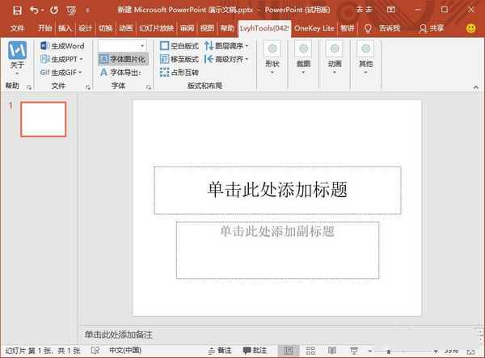Screen dimensions: 485x358
Task: Select slide 1 thumbnail
Action: (x=43, y=120)
